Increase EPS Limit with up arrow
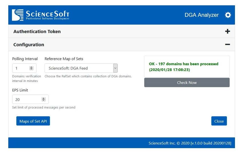The height and width of the screenshot is (153, 243). [43, 98]
